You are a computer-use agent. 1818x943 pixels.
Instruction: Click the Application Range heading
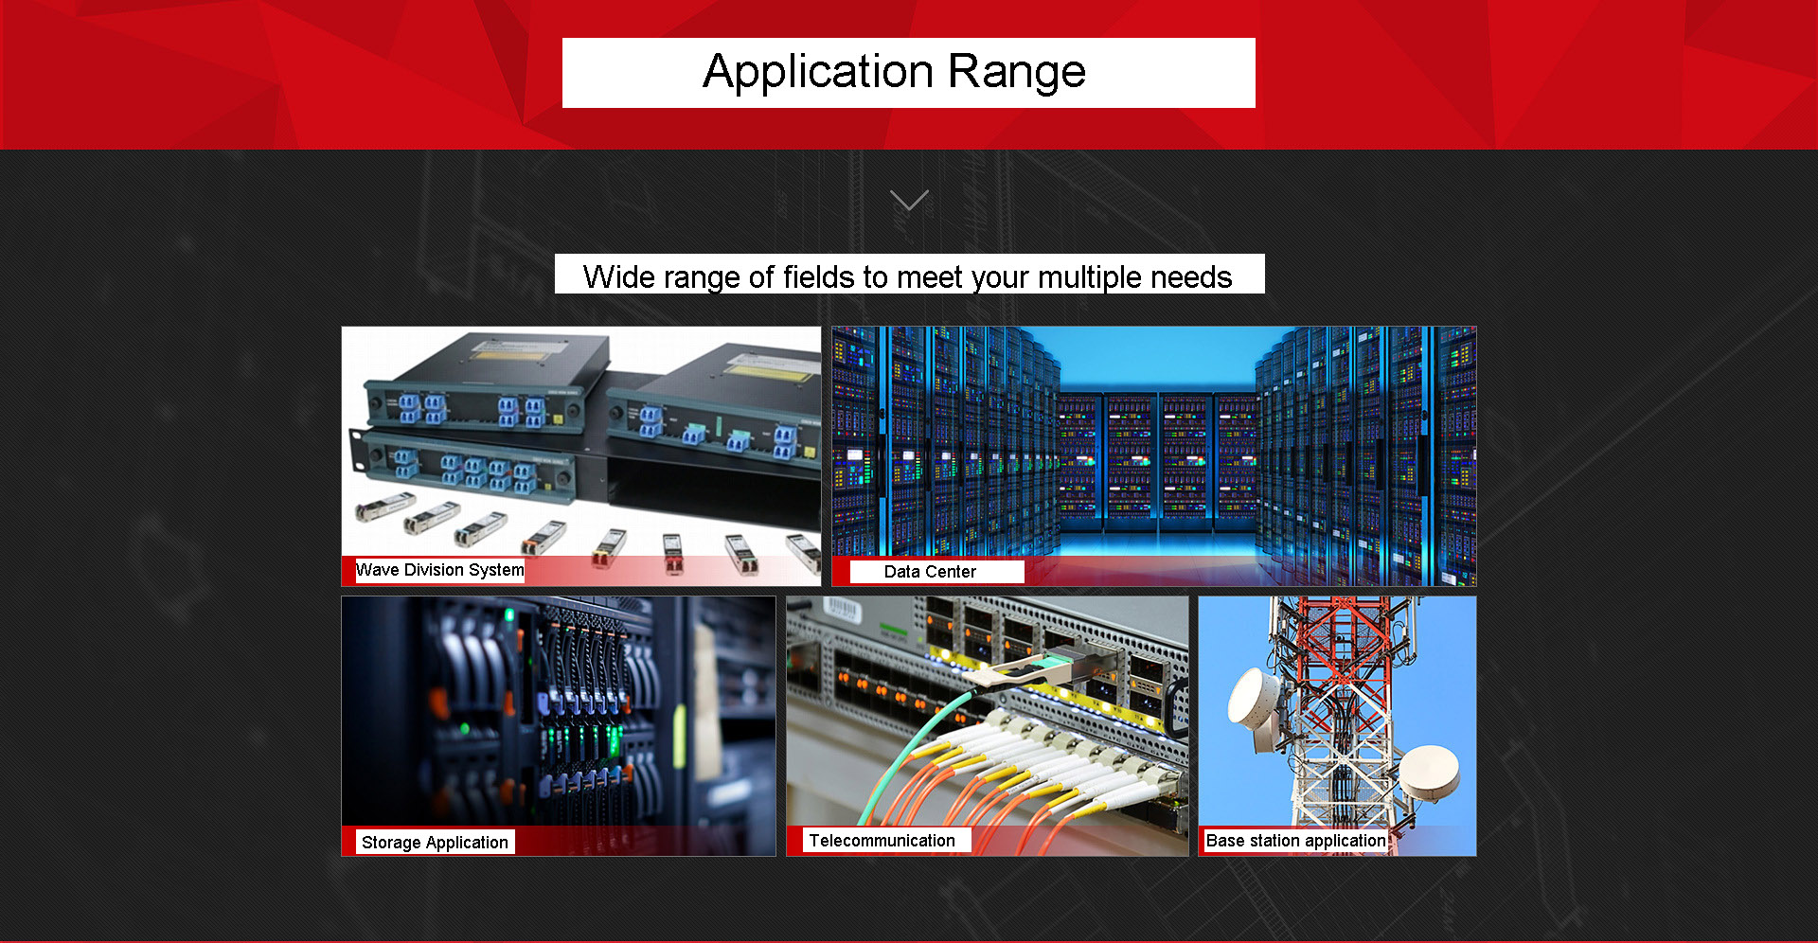coord(894,72)
